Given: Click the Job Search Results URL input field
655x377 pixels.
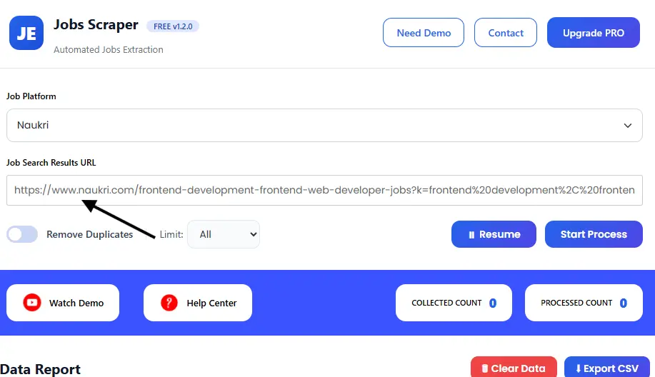Looking at the screenshot, I should click(324, 191).
